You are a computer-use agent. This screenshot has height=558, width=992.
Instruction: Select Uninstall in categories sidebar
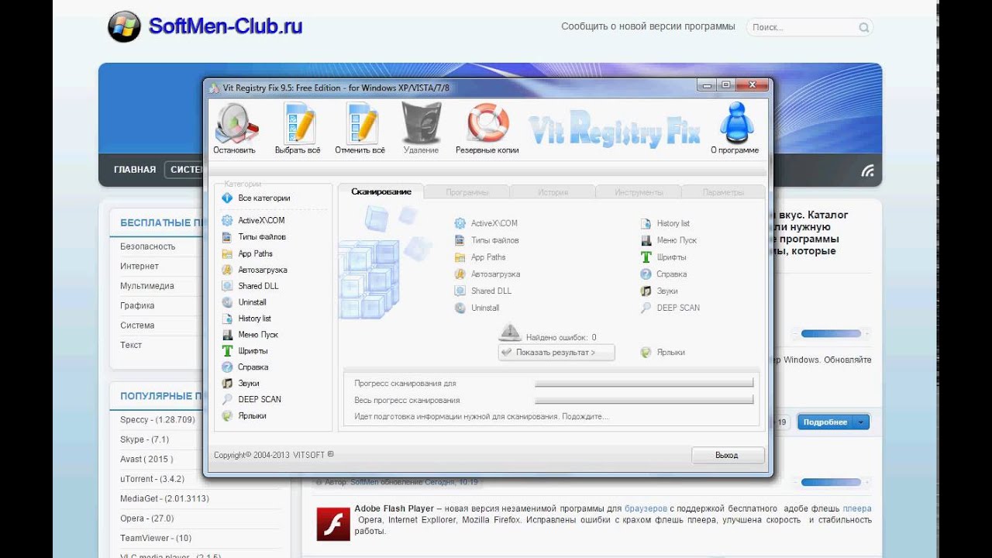pyautogui.click(x=243, y=302)
